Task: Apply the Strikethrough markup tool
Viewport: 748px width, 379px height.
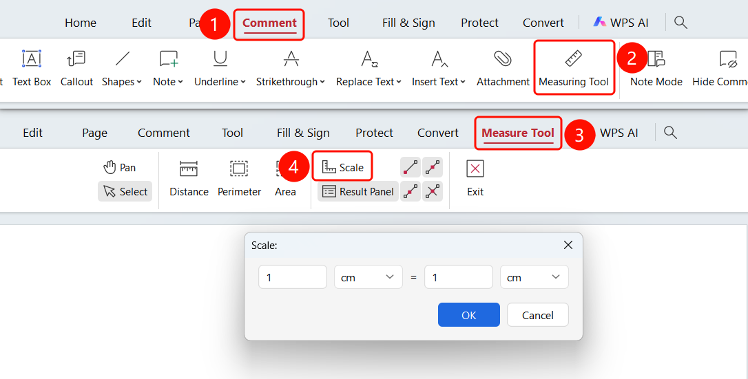Action: point(291,69)
